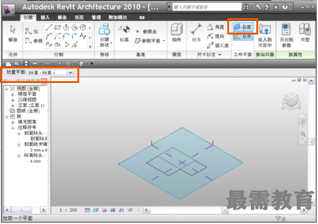Click the 参照平面 reference plane button
Image resolution: width=318 pixels, height=224 pixels.
click(x=150, y=41)
